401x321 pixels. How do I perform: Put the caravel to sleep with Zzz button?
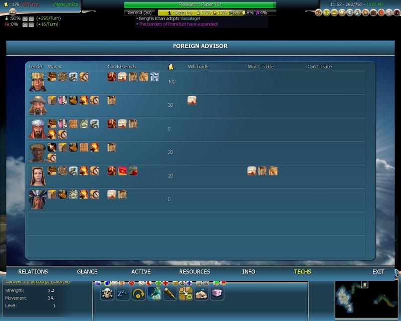click(123, 293)
